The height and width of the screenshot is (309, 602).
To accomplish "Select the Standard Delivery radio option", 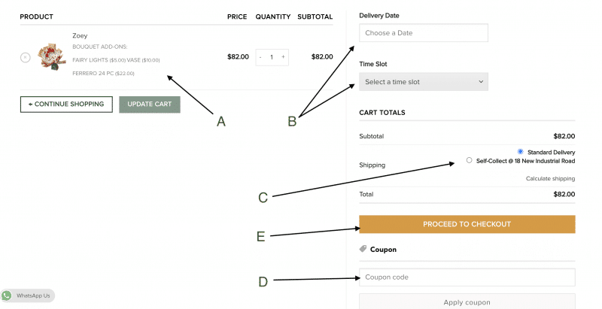I will click(x=521, y=152).
